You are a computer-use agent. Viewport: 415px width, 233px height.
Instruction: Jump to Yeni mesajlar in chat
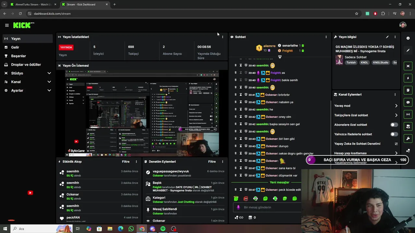pyautogui.click(x=279, y=182)
